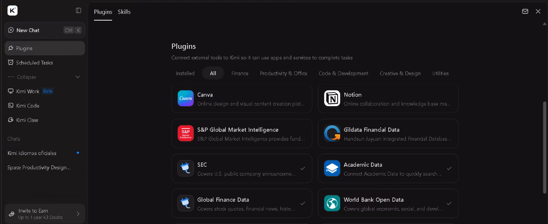Expand Invite to Earn with the arrow
548x224 pixels.
[78, 214]
